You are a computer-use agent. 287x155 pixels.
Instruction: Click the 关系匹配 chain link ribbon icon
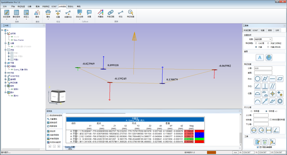[x=110, y=13]
